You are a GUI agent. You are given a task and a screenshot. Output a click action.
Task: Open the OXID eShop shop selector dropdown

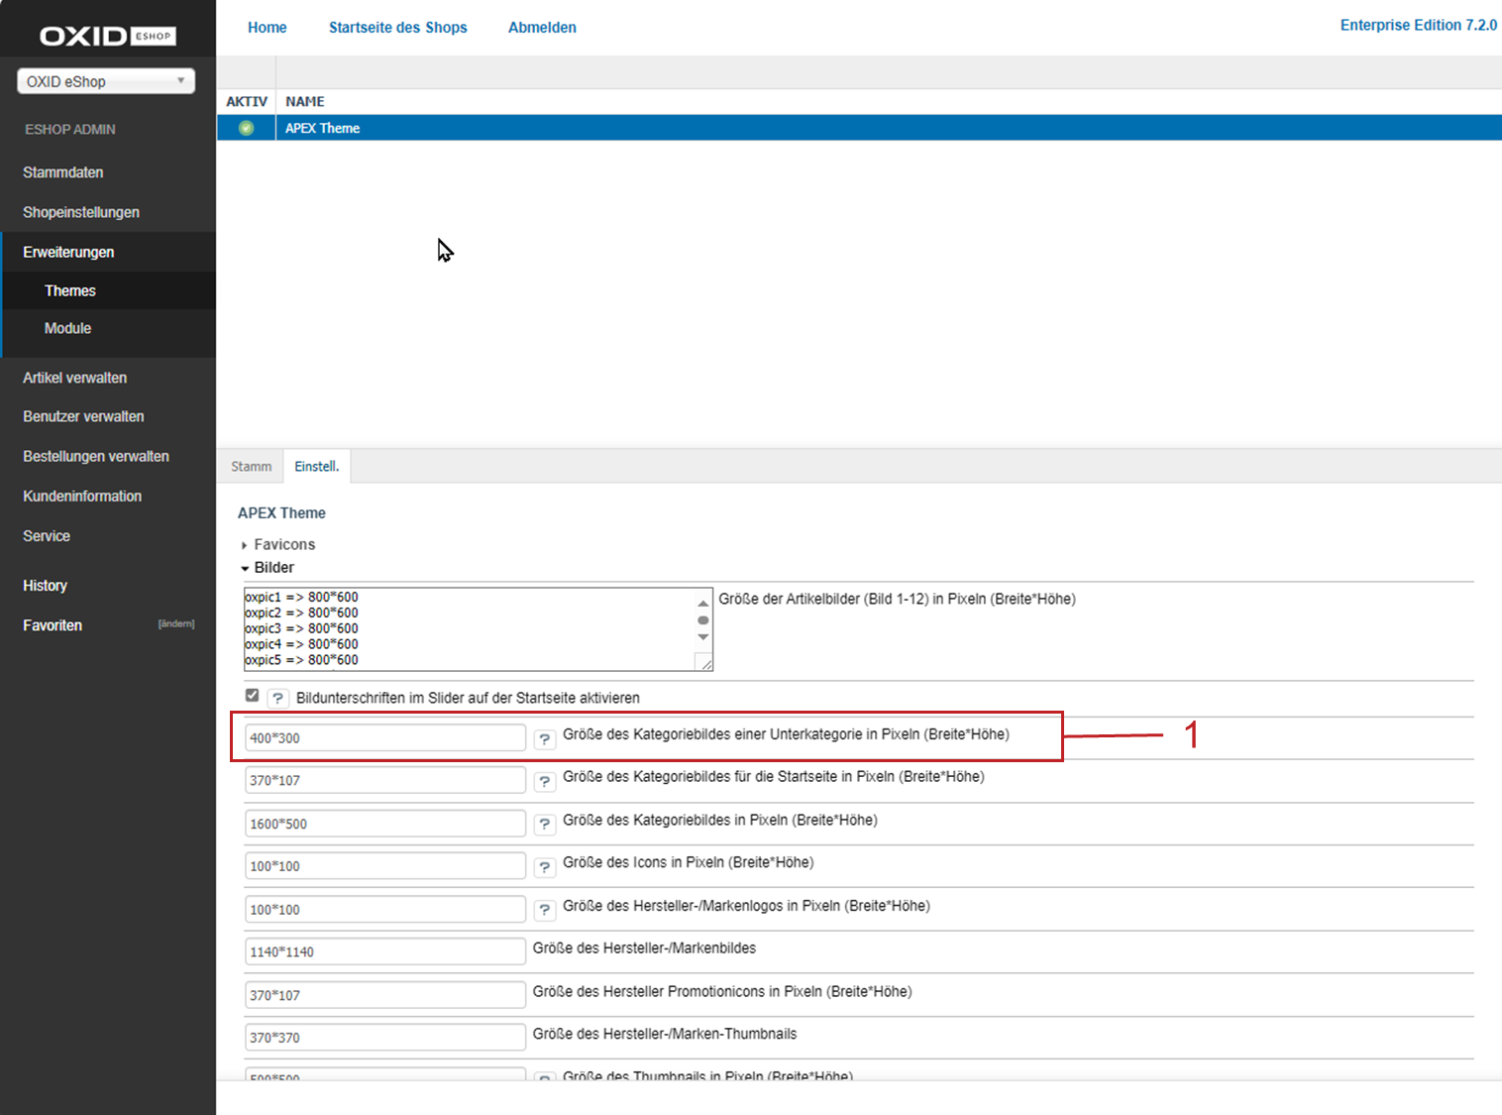click(x=106, y=81)
